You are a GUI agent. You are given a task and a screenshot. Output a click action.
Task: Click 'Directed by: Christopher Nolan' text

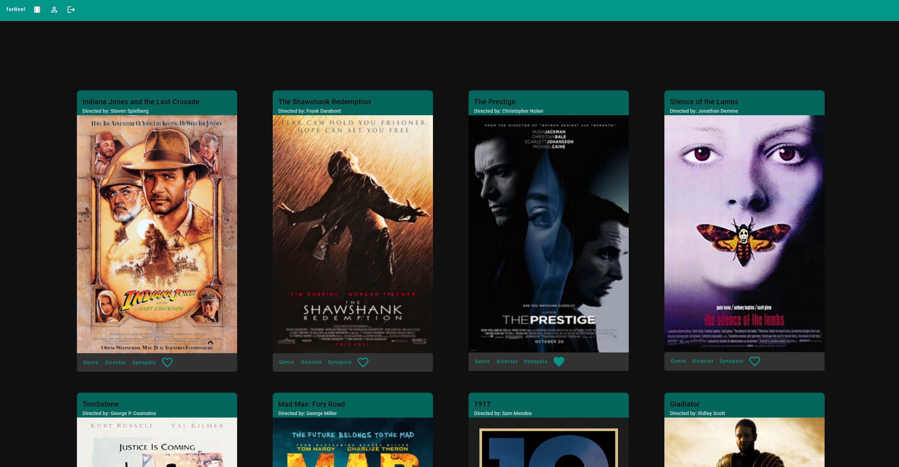coord(508,111)
